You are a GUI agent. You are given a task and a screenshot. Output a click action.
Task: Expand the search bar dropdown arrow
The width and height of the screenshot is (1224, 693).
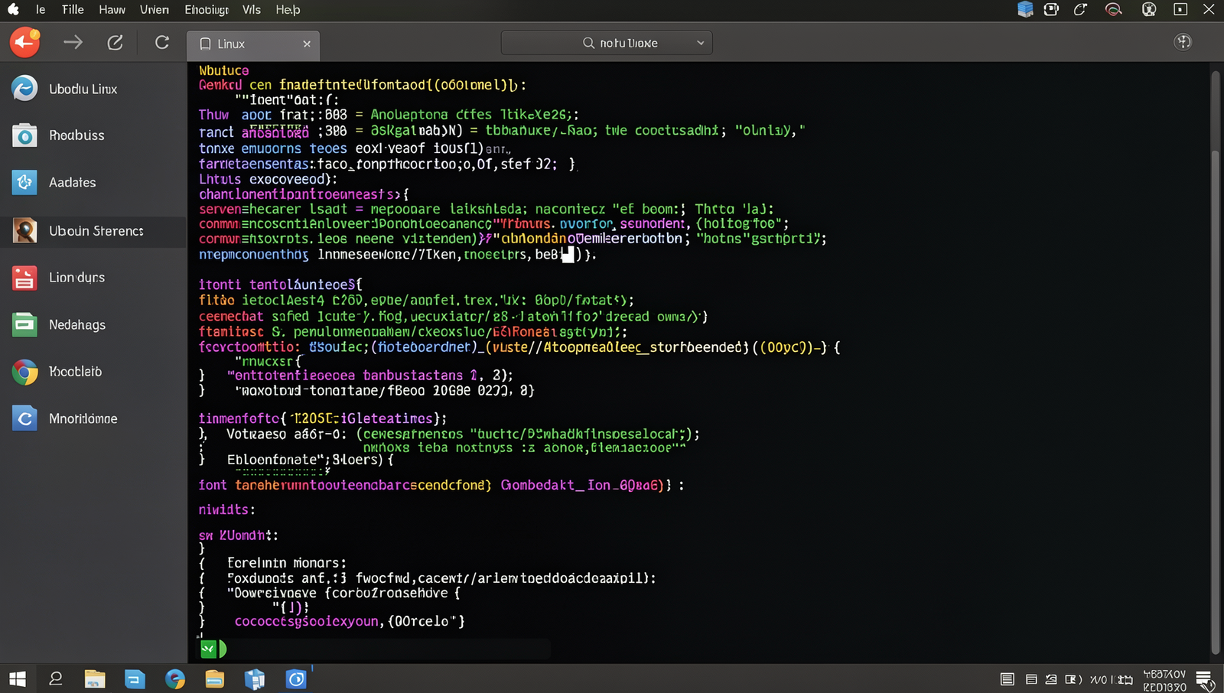point(700,43)
